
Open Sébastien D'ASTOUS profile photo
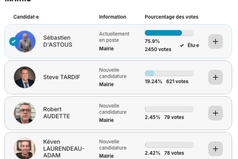click(x=25, y=41)
